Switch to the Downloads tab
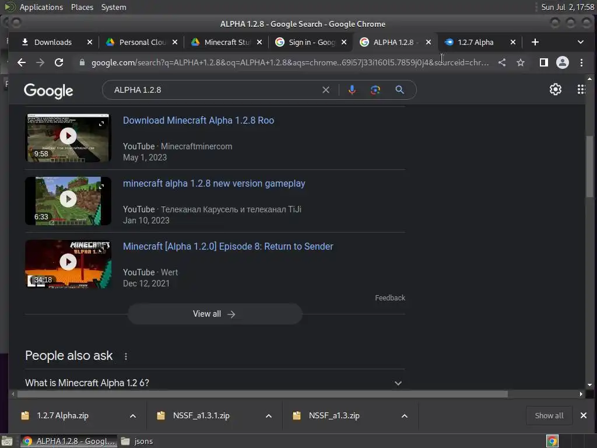This screenshot has height=448, width=597. pos(53,42)
